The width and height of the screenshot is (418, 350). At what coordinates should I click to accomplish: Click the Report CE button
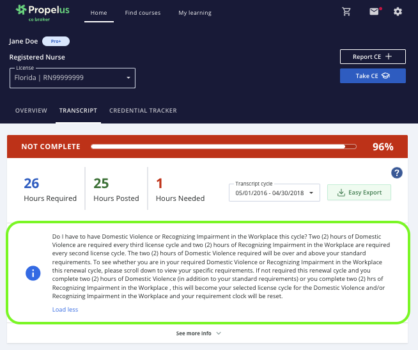click(373, 57)
